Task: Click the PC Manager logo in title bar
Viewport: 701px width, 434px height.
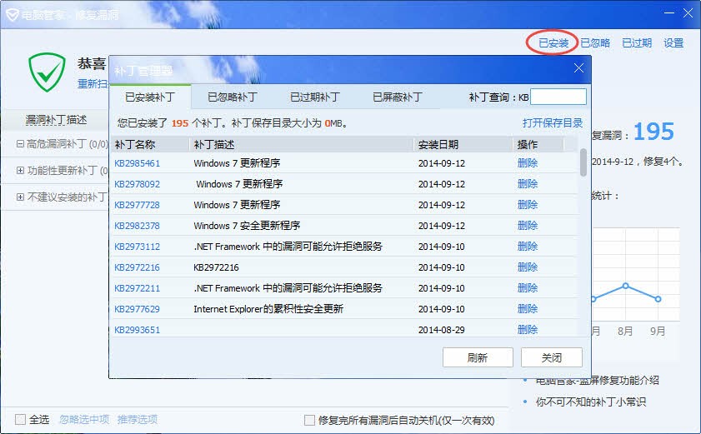Action: click(x=12, y=15)
